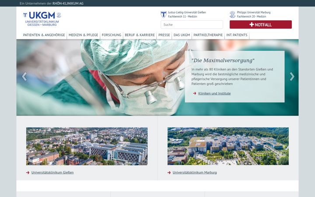The height and width of the screenshot is (197, 315).
Task: Click the plus cross icon on Notfall button
Action: pos(252,25)
